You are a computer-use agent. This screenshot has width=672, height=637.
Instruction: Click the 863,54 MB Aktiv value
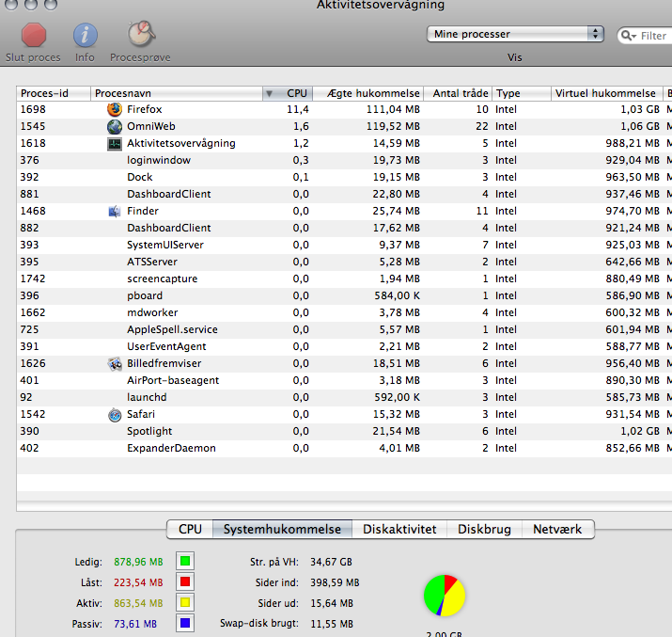138,603
